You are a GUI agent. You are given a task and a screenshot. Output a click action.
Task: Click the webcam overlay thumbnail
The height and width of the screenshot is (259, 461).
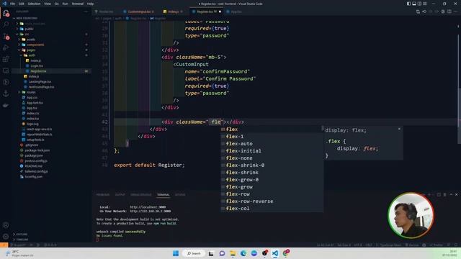pos(411,215)
